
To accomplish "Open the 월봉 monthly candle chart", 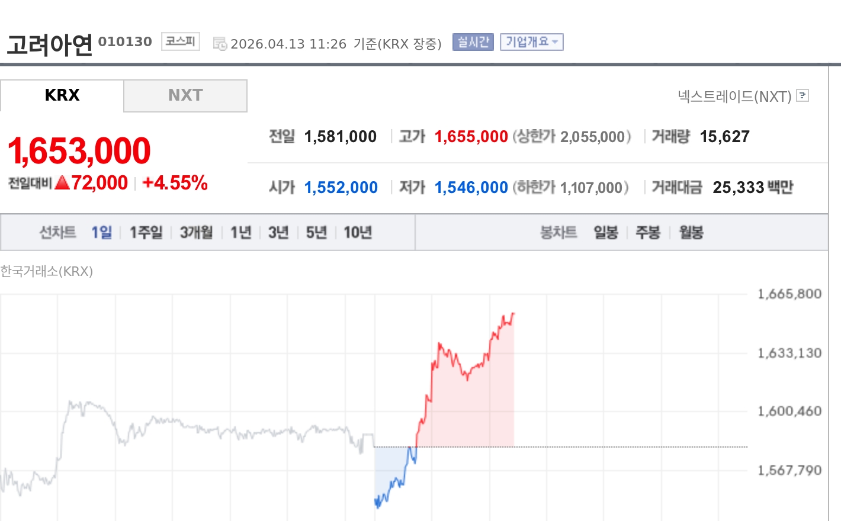I will pos(691,232).
